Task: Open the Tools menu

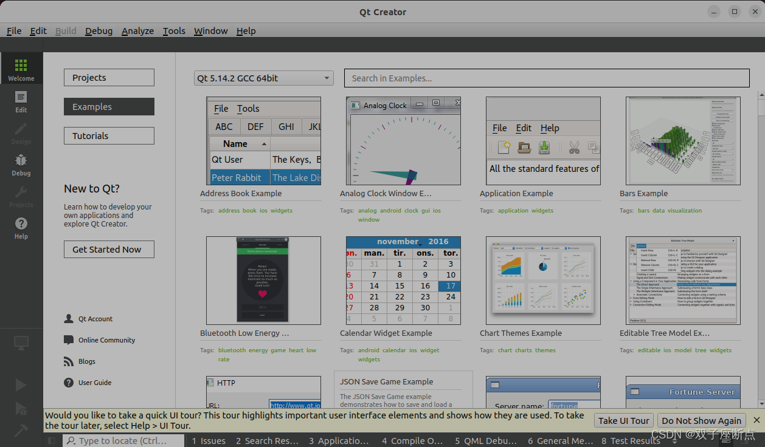Action: [x=174, y=31]
